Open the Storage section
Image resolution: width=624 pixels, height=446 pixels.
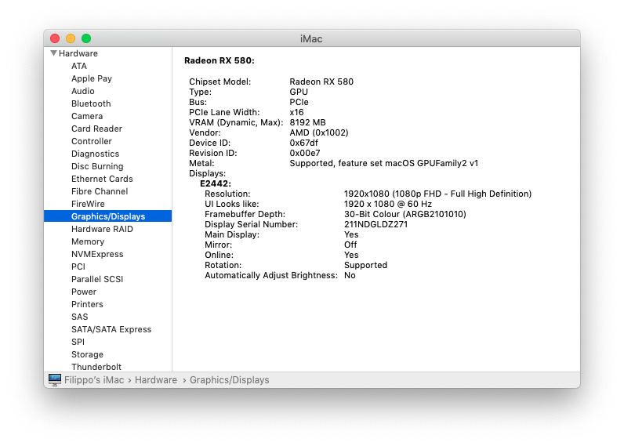pos(87,354)
